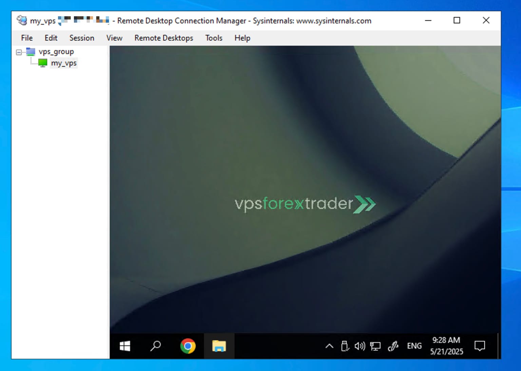Collapse the vps_group tree node
The width and height of the screenshot is (521, 371).
[20, 51]
